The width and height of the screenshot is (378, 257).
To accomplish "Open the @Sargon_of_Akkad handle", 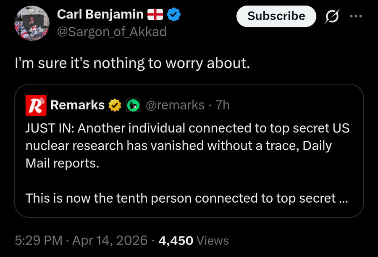I will pyautogui.click(x=112, y=32).
